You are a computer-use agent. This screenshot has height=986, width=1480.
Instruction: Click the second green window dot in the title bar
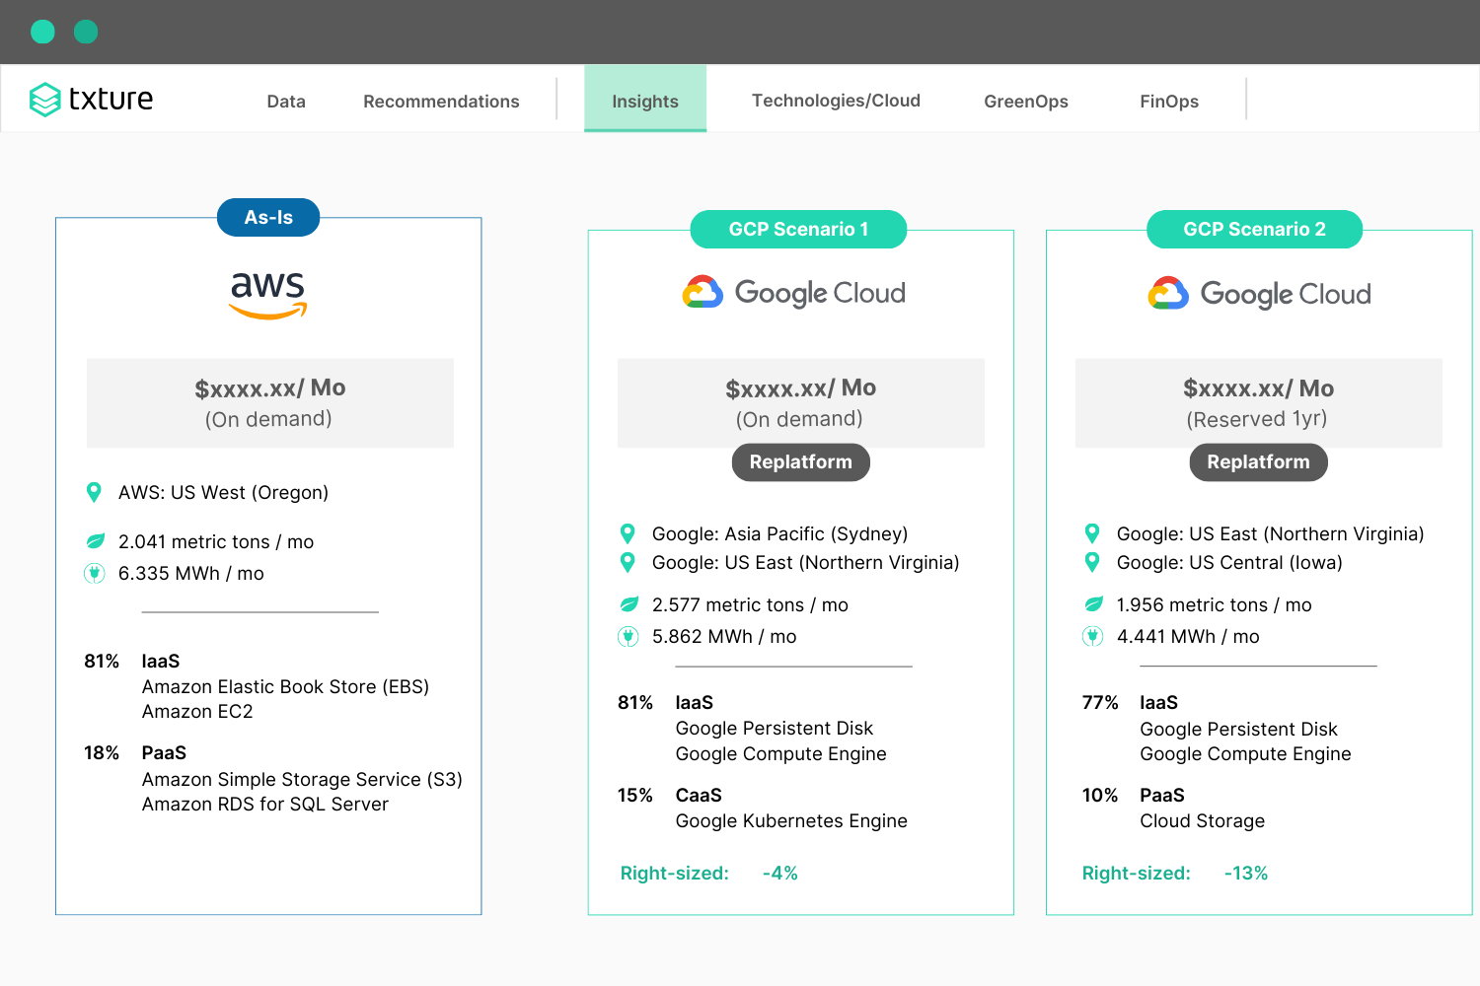point(86,32)
